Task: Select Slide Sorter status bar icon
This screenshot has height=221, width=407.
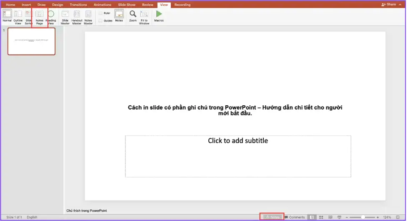Action: (x=321, y=217)
